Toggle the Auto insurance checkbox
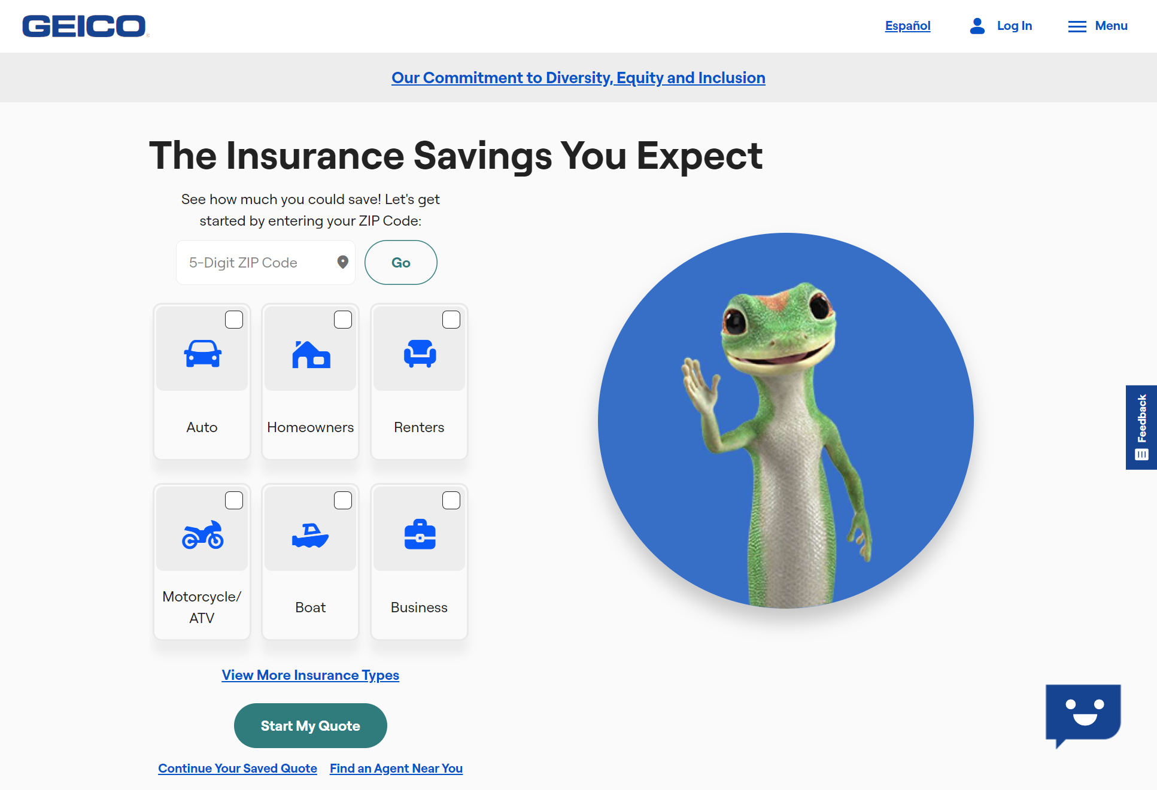The image size is (1157, 790). 234,319
